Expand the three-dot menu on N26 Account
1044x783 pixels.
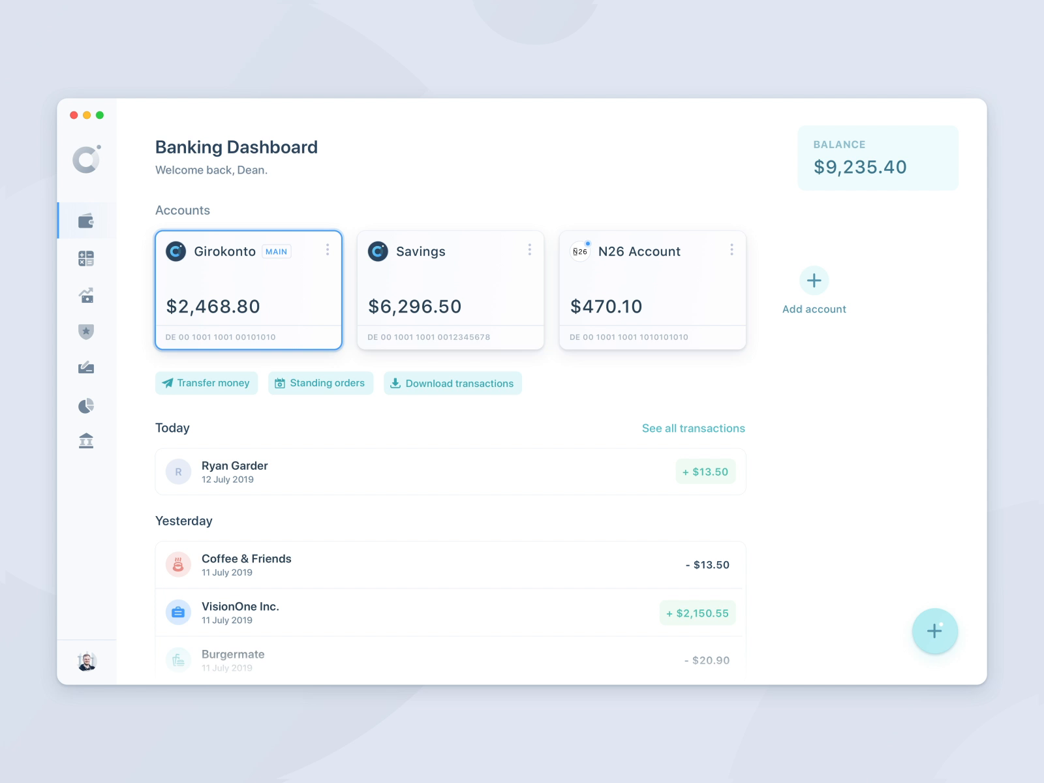pos(732,250)
